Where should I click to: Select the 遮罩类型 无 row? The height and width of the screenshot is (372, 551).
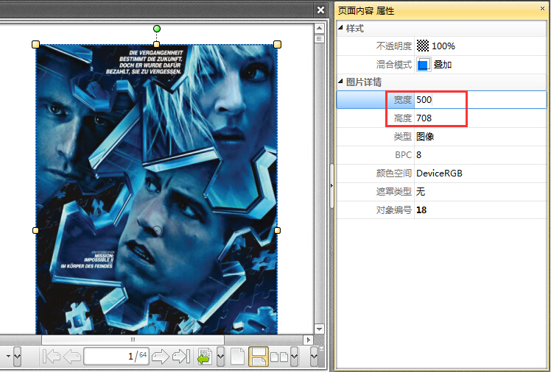[441, 191]
